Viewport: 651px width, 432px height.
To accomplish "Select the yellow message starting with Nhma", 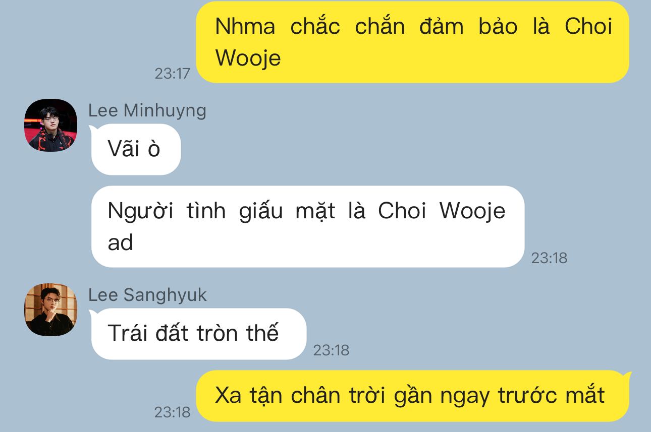I will (412, 42).
